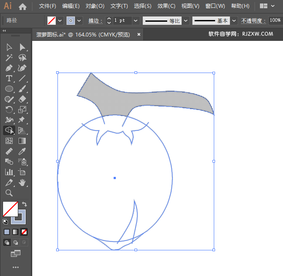Select the Pen tool
283x276 pixels.
[x=9, y=68]
